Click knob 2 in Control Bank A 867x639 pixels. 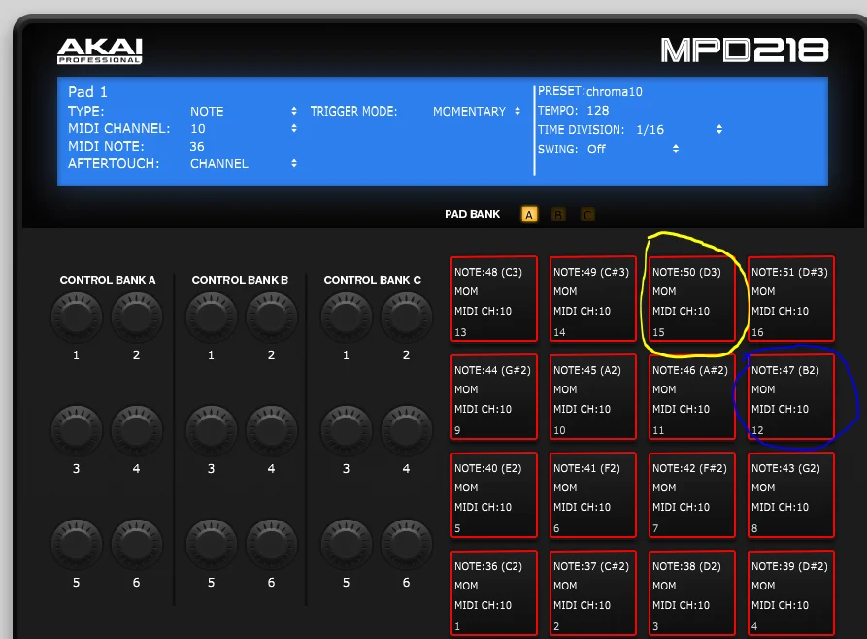coord(137,317)
